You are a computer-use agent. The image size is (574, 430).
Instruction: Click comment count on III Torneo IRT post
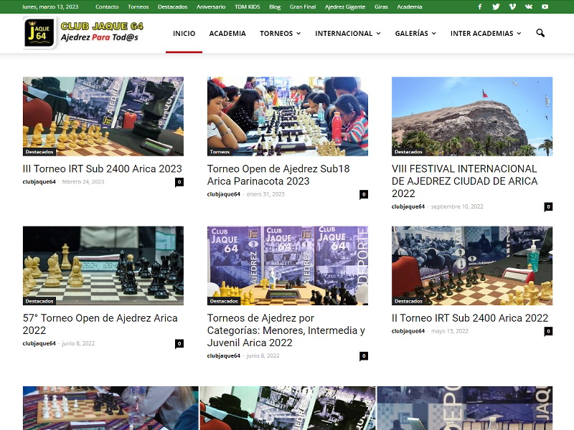[179, 182]
